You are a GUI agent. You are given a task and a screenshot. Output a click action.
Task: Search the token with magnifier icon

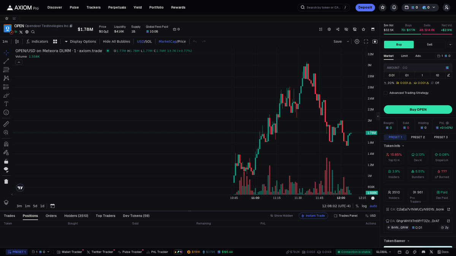[33, 32]
